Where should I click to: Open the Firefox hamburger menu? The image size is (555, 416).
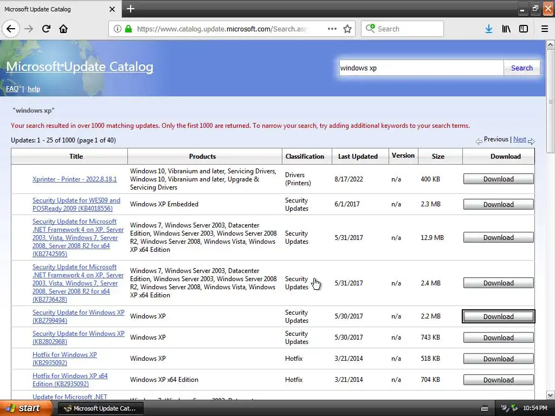coord(545,29)
